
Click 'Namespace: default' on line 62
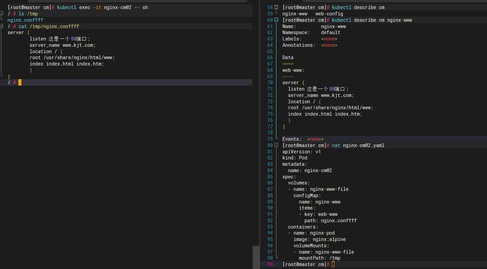click(311, 32)
